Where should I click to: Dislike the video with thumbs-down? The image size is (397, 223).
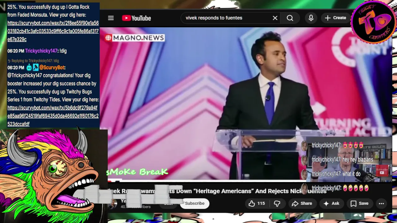pos(277,203)
